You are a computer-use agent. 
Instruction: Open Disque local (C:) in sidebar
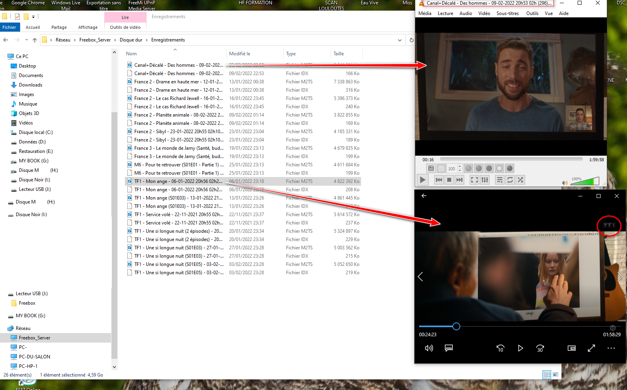pyautogui.click(x=36, y=132)
